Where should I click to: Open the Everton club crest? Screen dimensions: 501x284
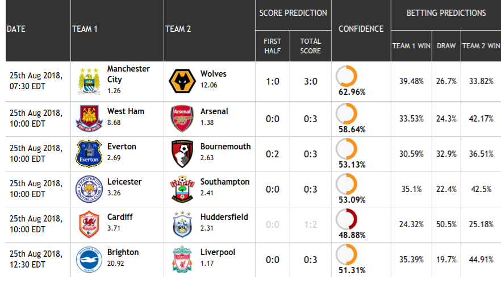pyautogui.click(x=89, y=154)
